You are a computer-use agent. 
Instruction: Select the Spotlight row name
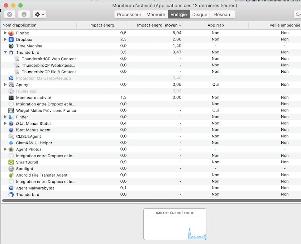[25, 169]
